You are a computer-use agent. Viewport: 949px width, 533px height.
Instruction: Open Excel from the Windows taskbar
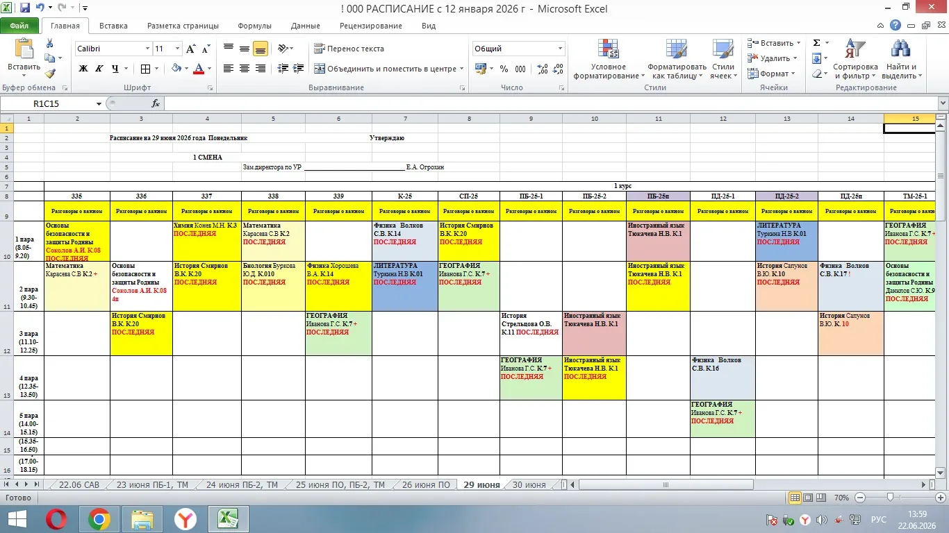[x=229, y=518]
